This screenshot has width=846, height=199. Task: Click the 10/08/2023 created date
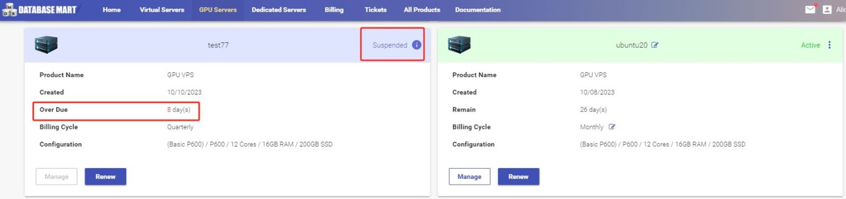click(x=597, y=92)
